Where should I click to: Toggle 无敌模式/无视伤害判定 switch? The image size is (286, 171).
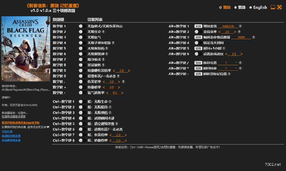click(x=82, y=26)
